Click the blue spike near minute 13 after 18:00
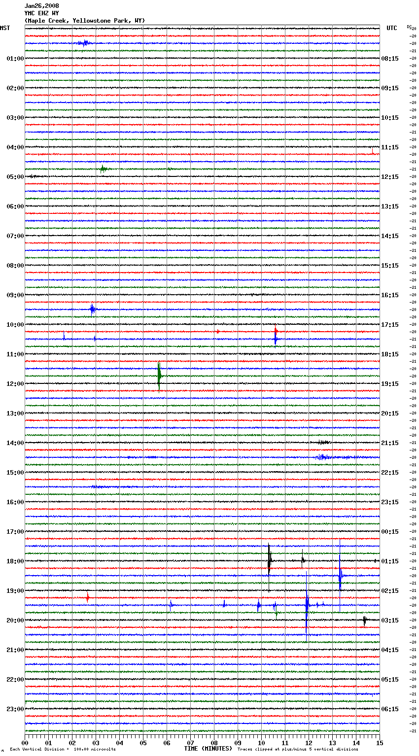Viewport: 419px width, 756px height. click(340, 575)
